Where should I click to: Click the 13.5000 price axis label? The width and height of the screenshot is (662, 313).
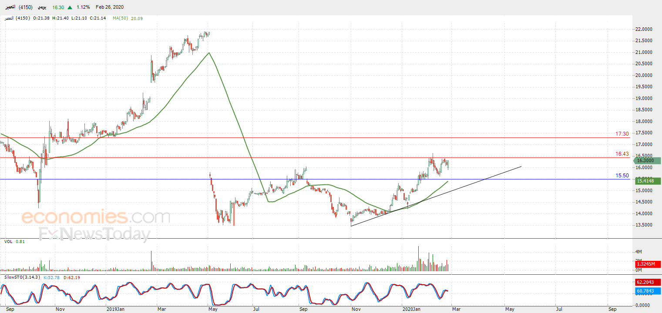(644, 225)
